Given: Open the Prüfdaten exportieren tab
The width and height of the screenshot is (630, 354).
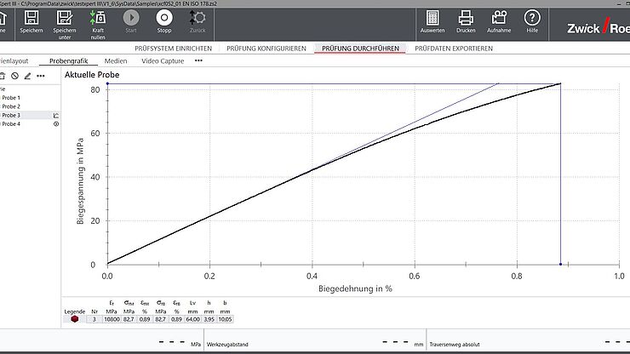Looking at the screenshot, I should pyautogui.click(x=453, y=49).
